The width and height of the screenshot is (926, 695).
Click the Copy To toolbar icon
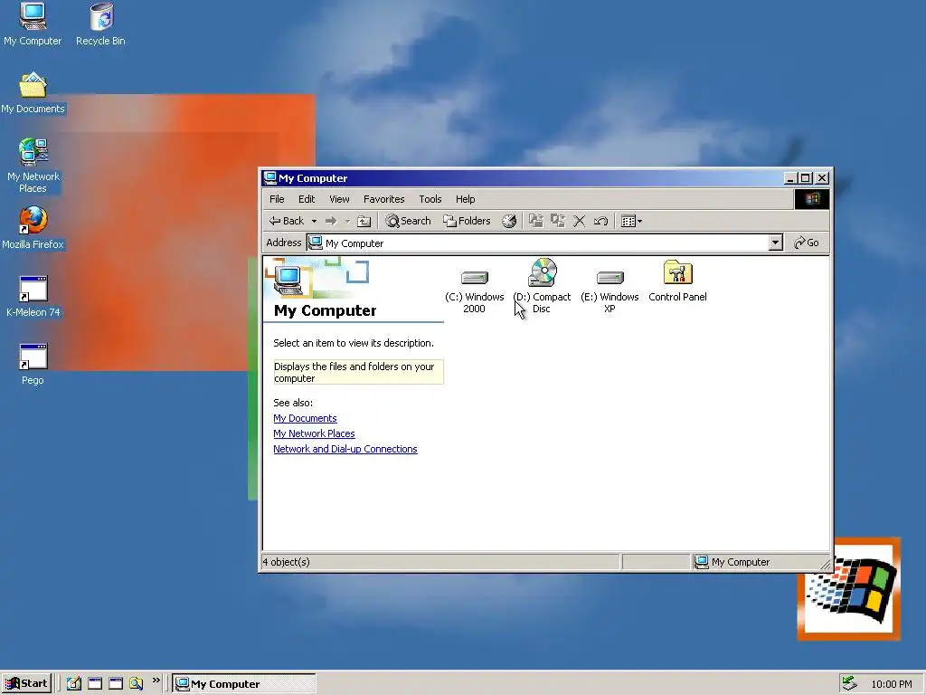click(557, 221)
